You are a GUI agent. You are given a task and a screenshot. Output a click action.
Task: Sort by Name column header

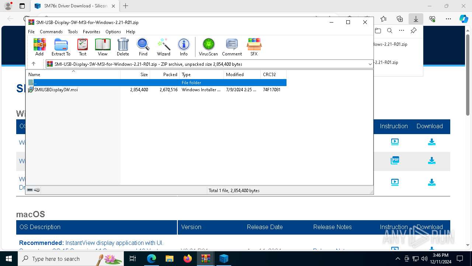point(73,74)
